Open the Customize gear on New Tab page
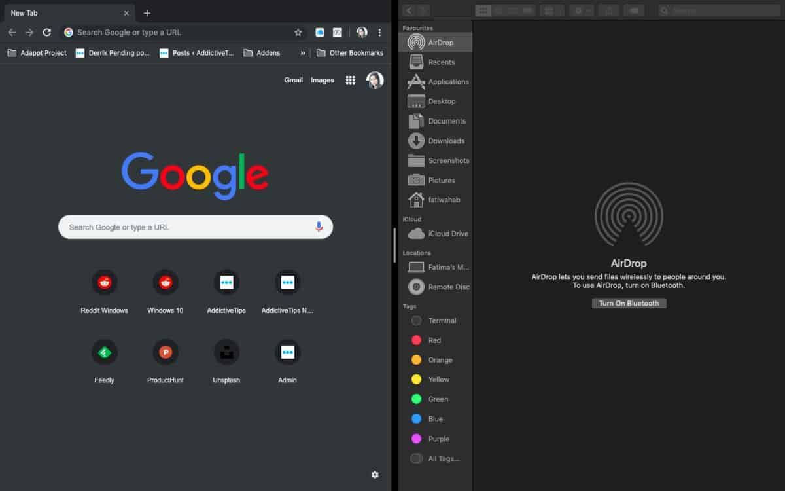 coord(375,475)
